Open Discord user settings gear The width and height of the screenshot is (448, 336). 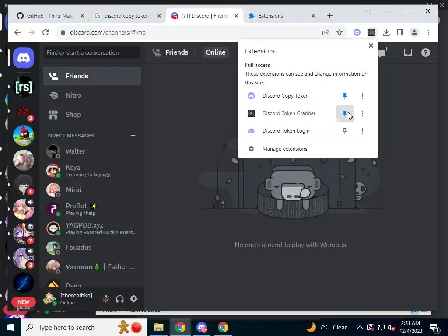tap(134, 299)
